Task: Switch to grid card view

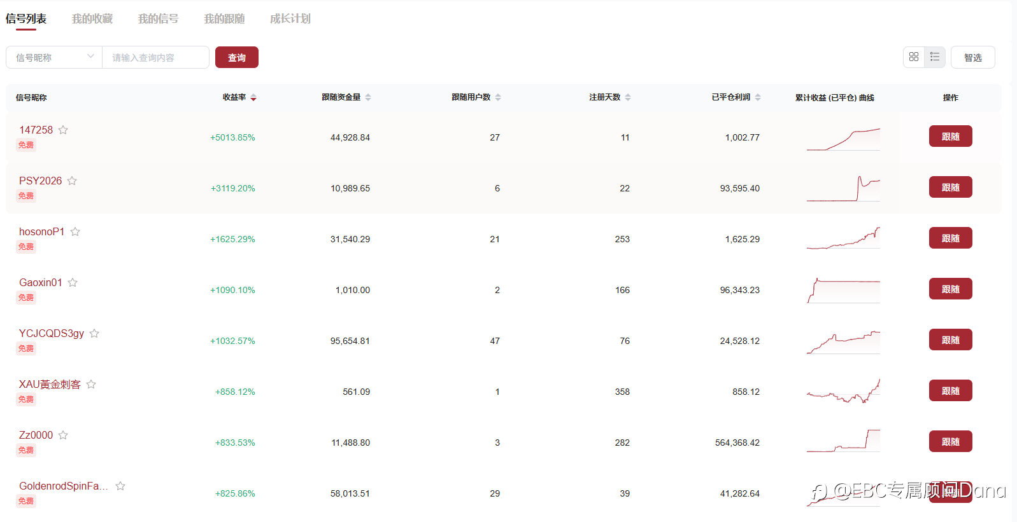Action: click(x=914, y=57)
